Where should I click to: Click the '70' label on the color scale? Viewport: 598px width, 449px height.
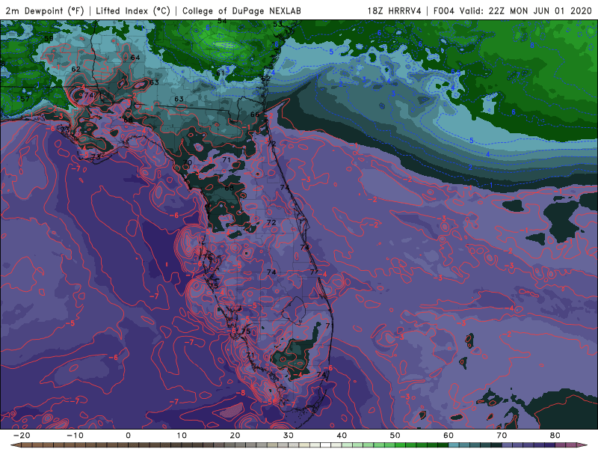[502, 436]
